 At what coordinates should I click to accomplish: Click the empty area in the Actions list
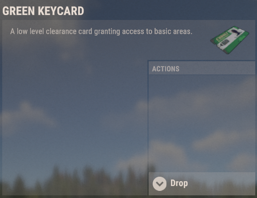coord(202,123)
